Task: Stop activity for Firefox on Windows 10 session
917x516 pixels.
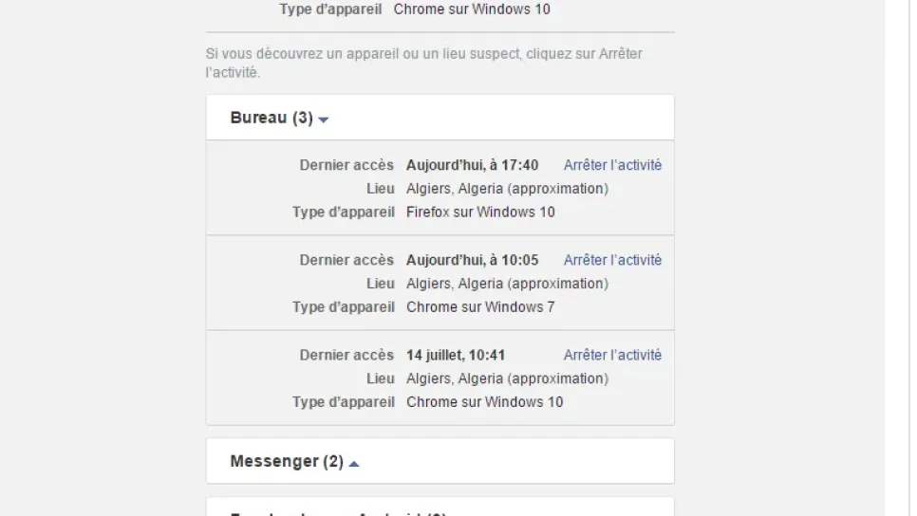Action: 612,165
